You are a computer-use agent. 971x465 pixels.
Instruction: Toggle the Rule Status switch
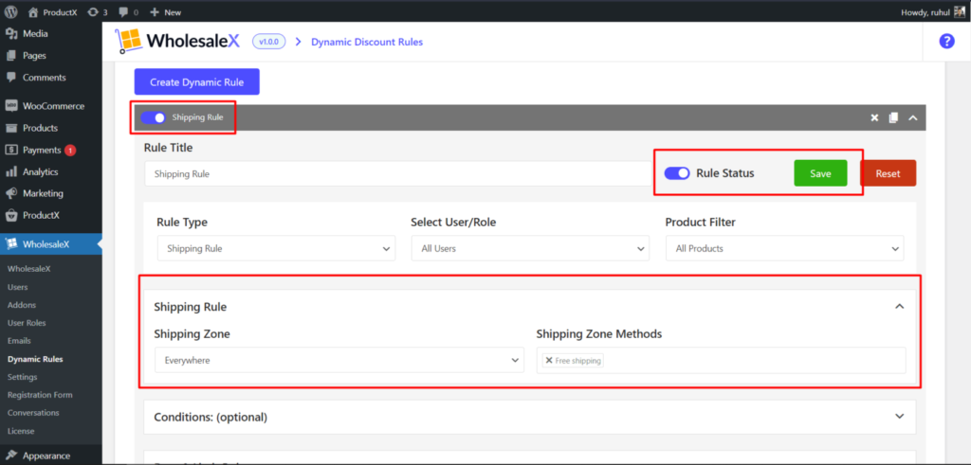(677, 173)
